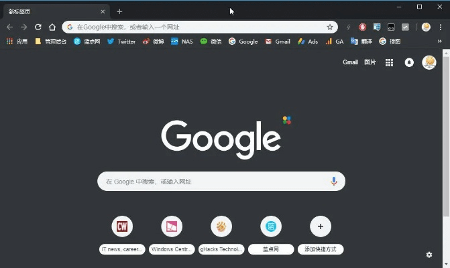The image size is (450, 268).
Task: Open the 蓝点网 bookmark
Action: tap(87, 42)
